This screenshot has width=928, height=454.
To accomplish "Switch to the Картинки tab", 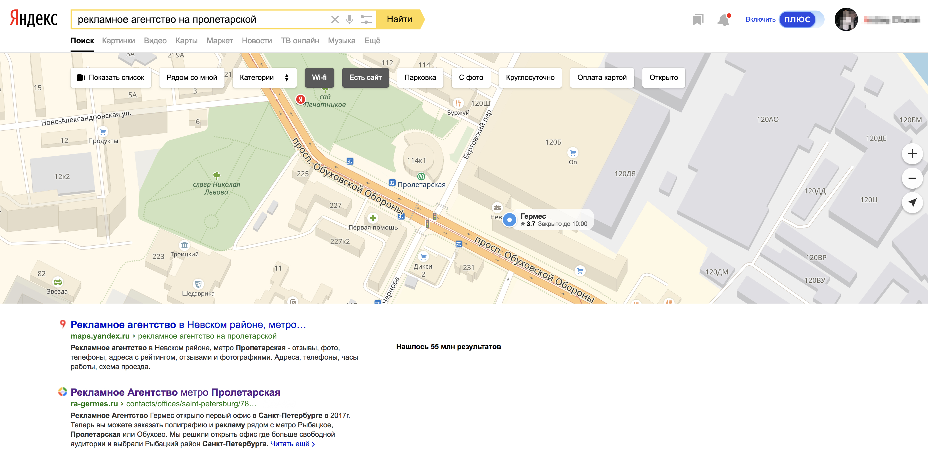I will 118,41.
